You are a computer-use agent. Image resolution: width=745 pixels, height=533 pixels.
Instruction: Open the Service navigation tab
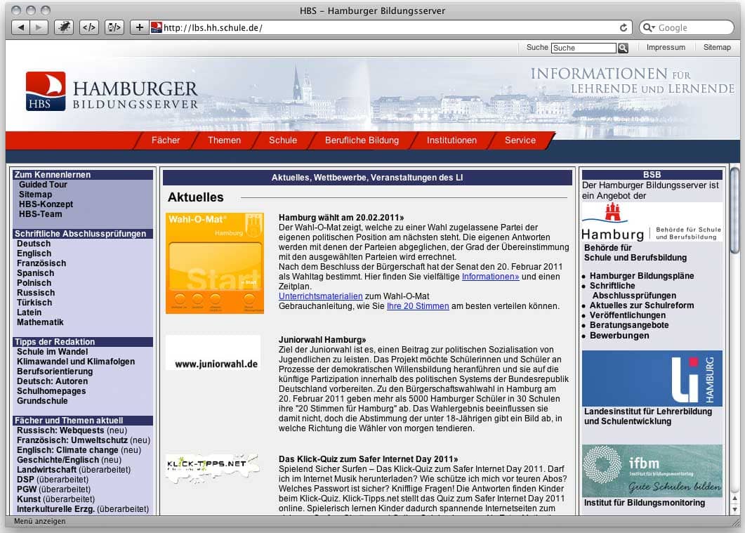520,140
